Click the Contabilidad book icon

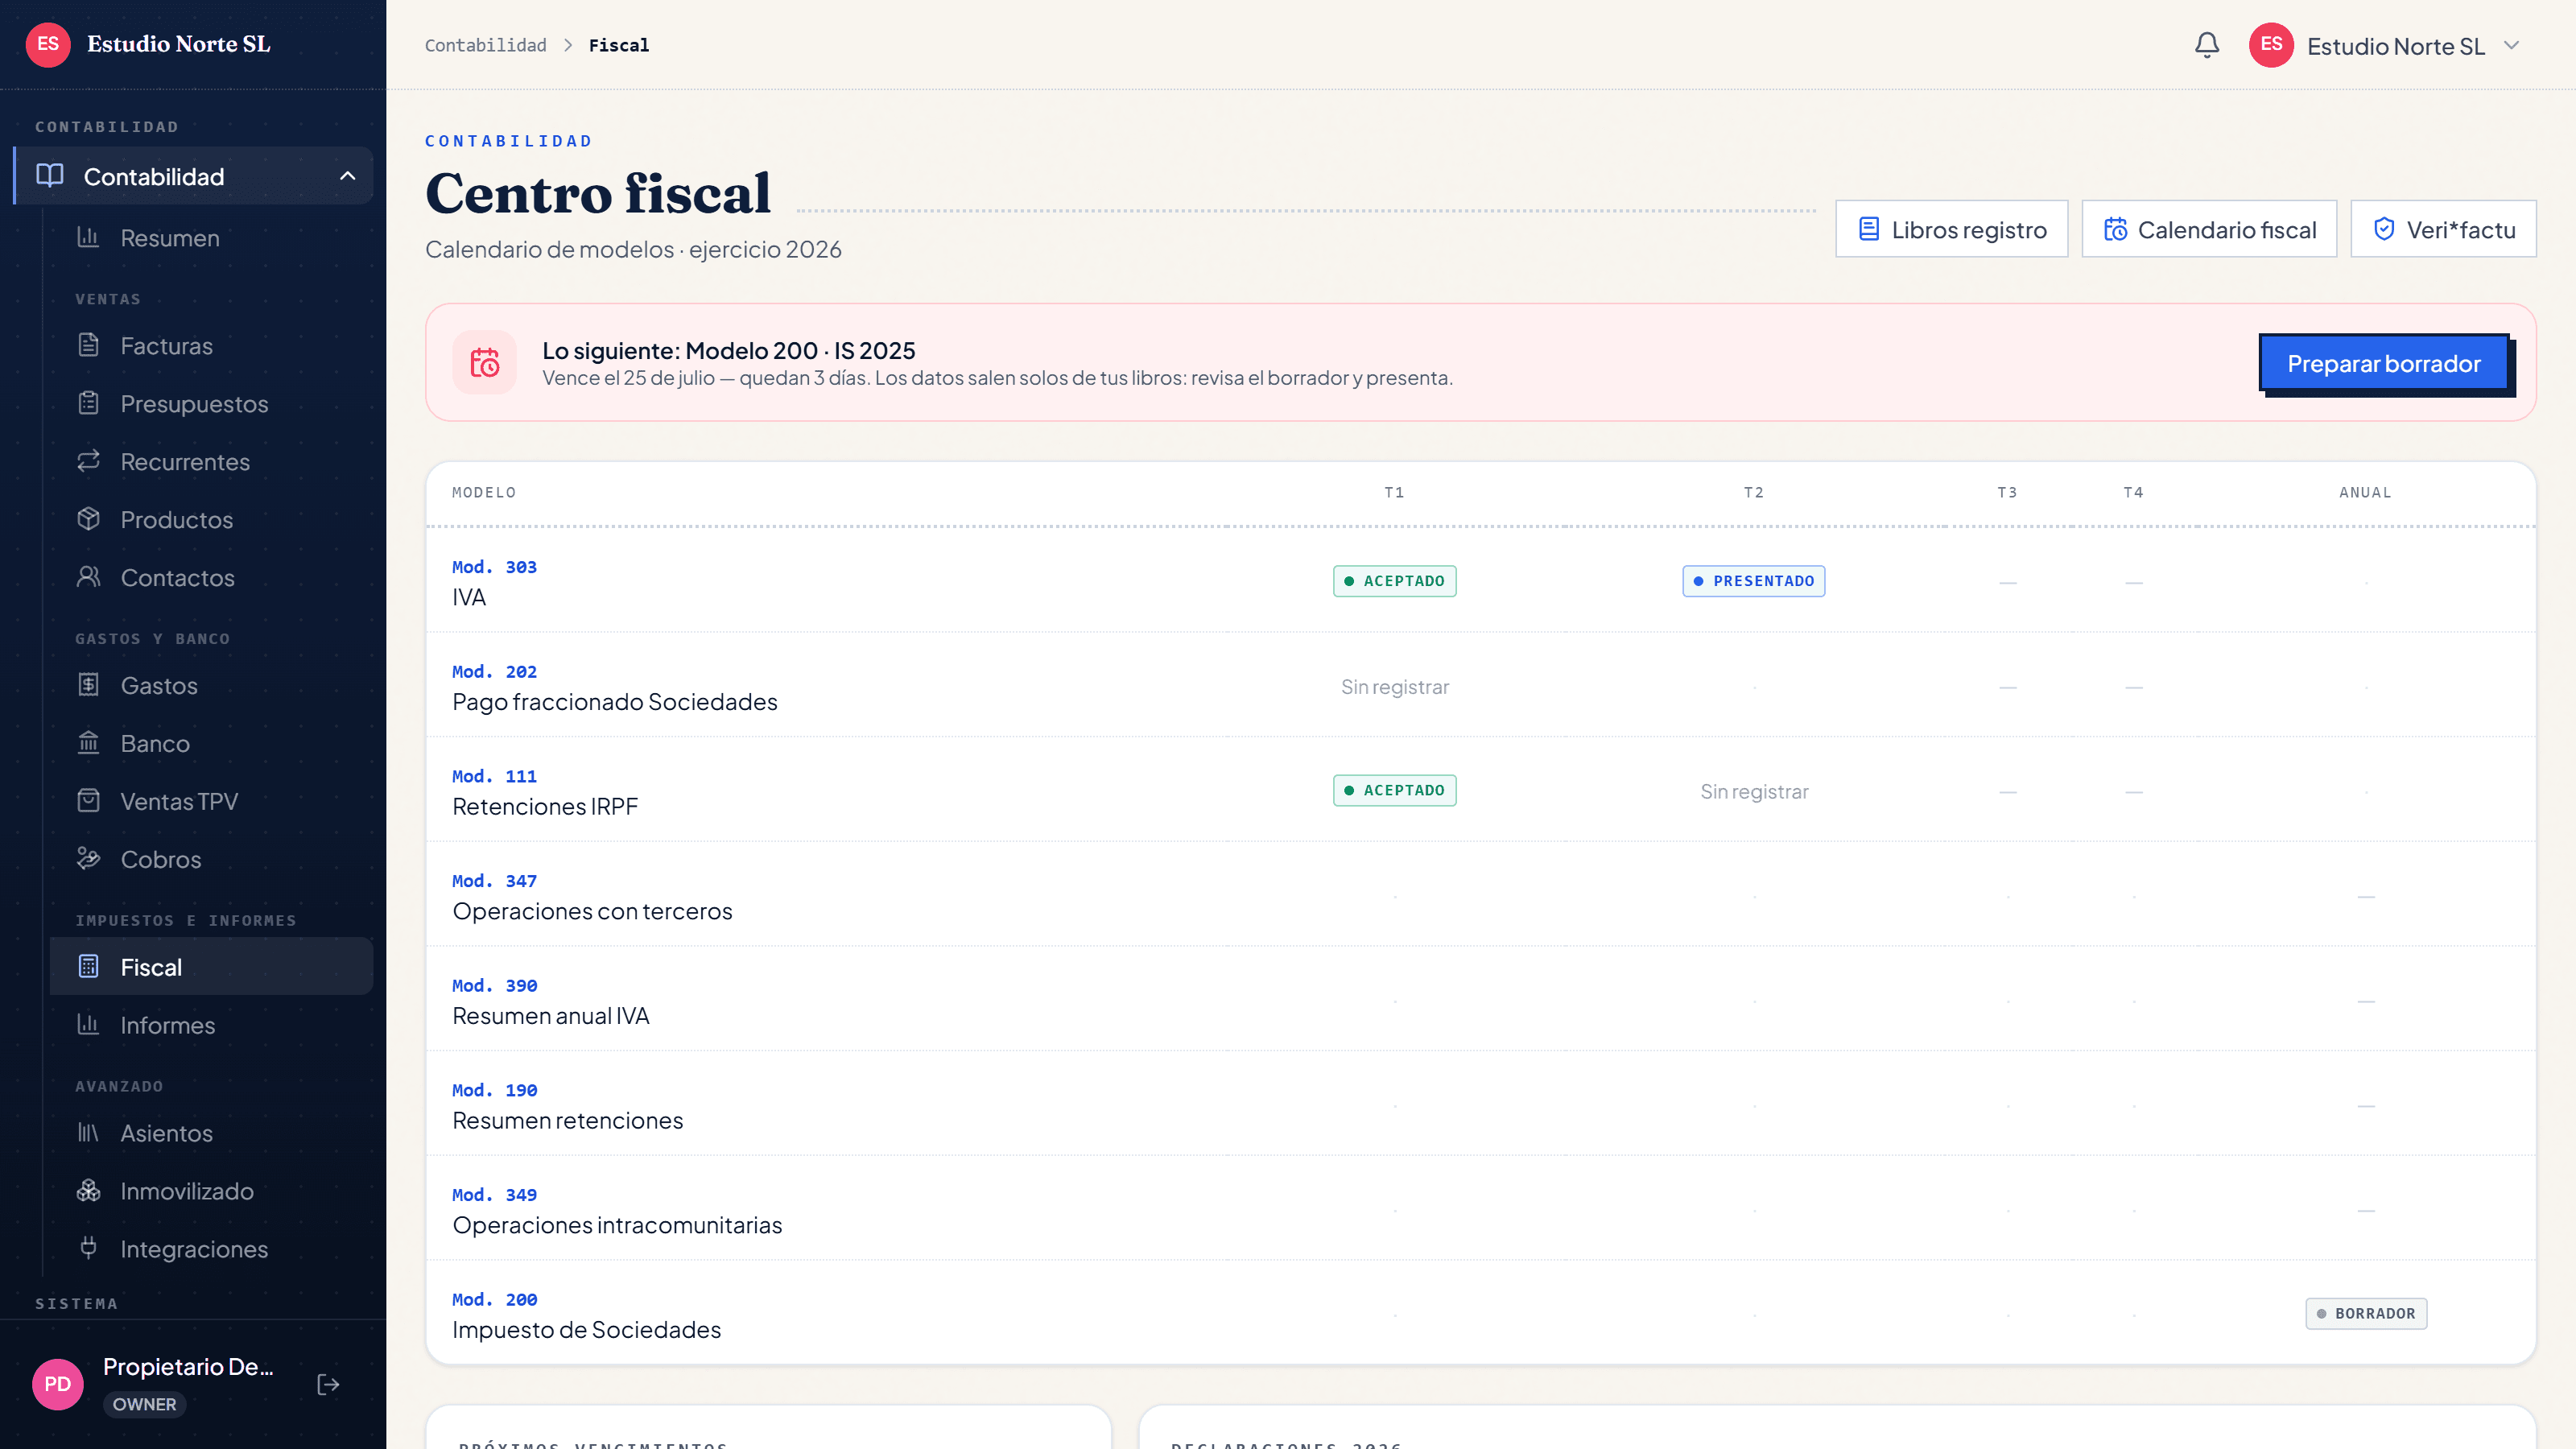point(50,176)
